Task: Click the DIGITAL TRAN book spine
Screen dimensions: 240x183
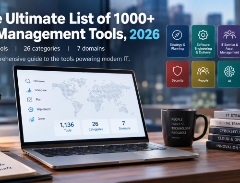Action: click(x=225, y=123)
